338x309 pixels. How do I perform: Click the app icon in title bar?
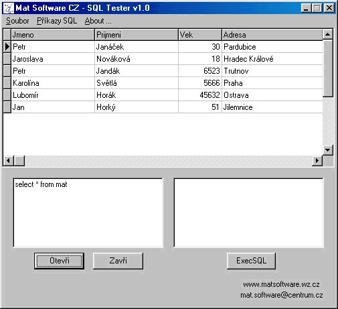(x=9, y=8)
